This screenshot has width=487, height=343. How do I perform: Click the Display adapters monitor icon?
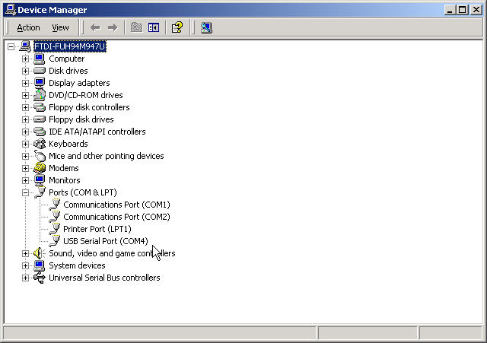pyautogui.click(x=39, y=83)
